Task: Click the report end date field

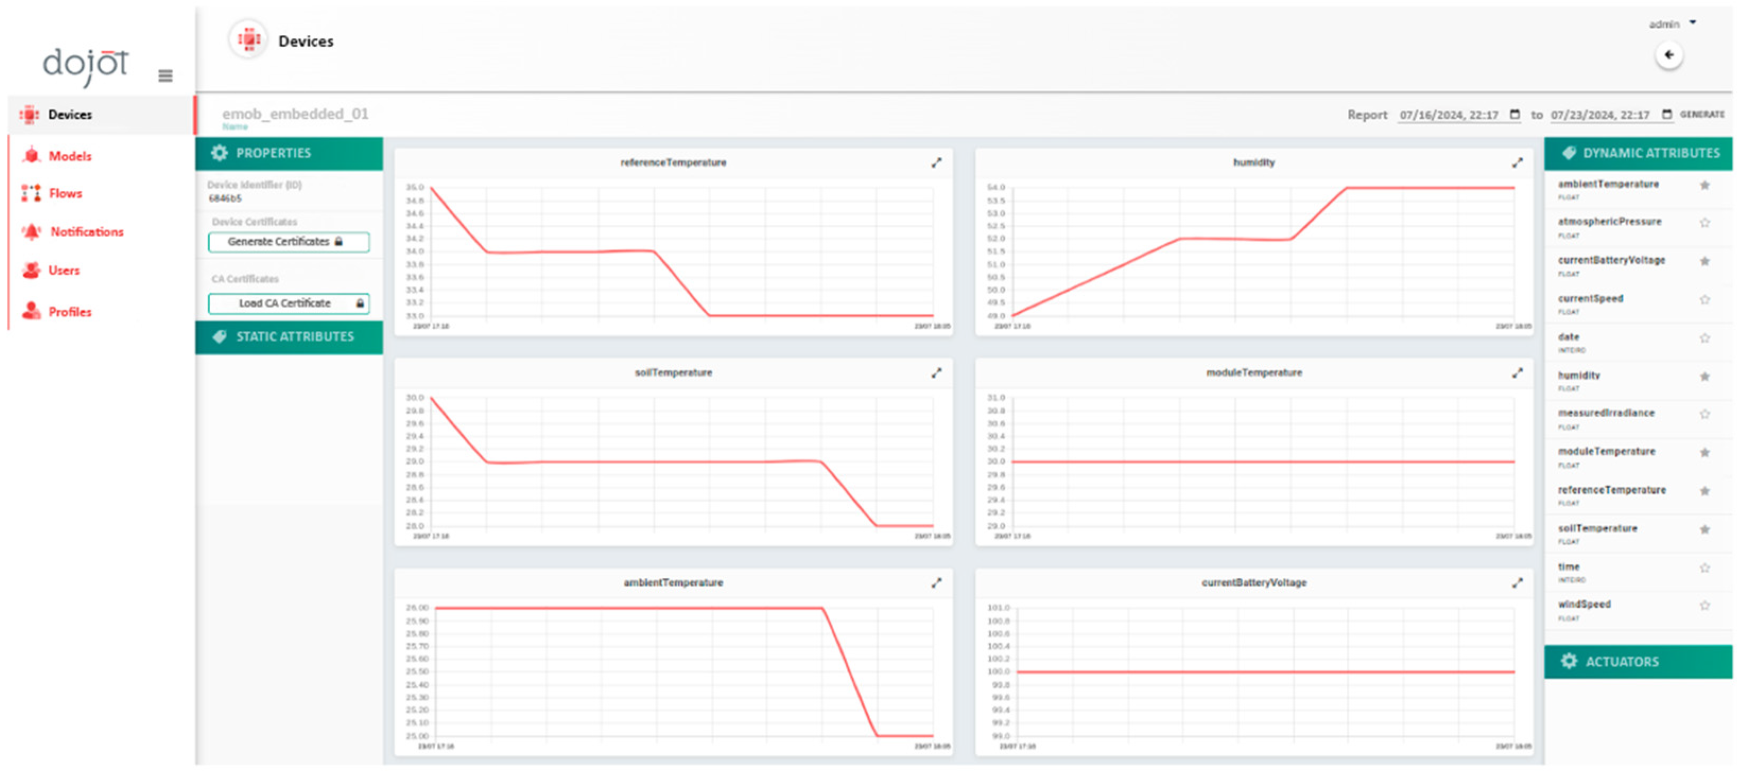Action: coord(1600,115)
